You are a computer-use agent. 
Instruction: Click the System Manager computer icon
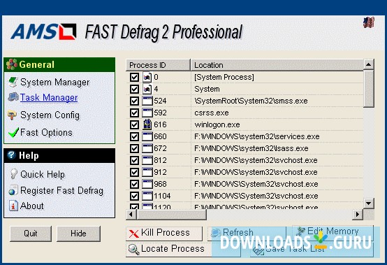pos(13,83)
